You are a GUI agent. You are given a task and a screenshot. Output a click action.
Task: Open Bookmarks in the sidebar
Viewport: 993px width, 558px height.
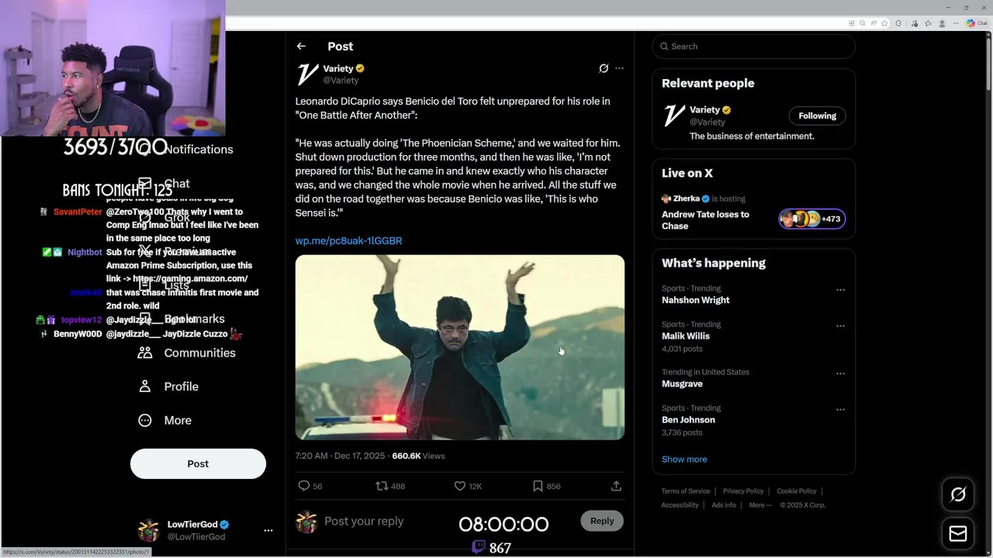click(x=182, y=319)
